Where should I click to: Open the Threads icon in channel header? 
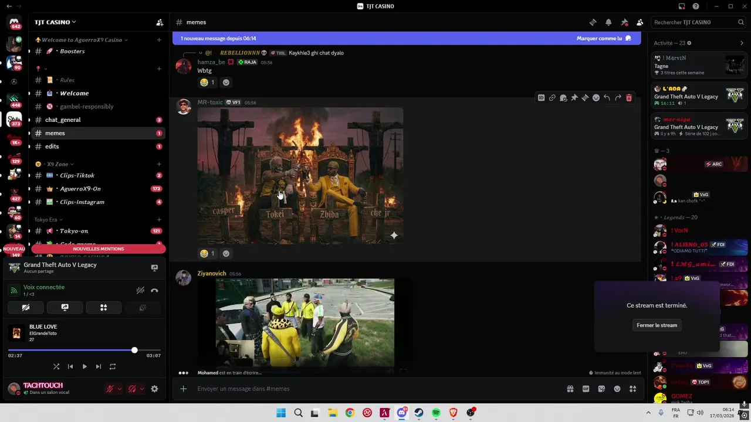(x=593, y=22)
